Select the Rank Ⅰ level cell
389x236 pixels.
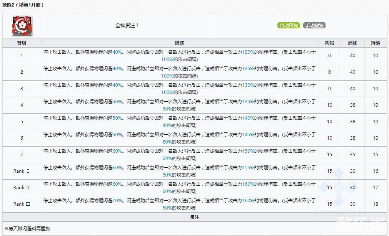pos(22,171)
